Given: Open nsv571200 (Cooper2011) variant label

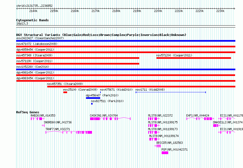Looking at the screenshot, I should coord(174,55).
